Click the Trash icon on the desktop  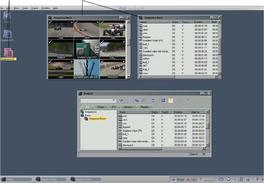[x=7, y=16]
